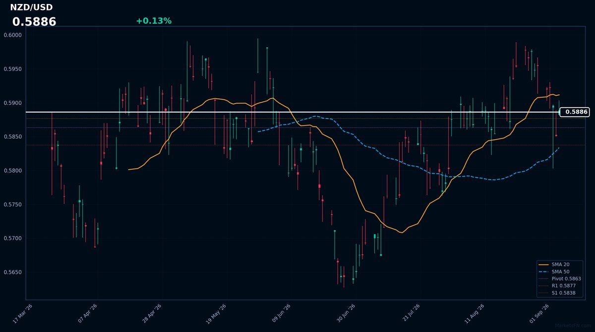
Task: Click the NZD/USD pair title
Action: tap(31, 7)
